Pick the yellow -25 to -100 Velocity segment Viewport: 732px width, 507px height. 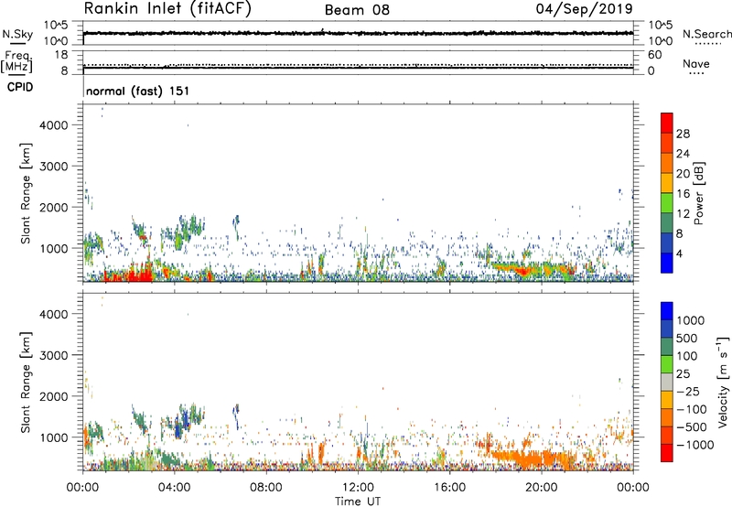tap(667, 400)
